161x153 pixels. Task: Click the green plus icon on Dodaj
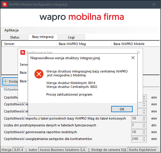click(x=5, y=81)
